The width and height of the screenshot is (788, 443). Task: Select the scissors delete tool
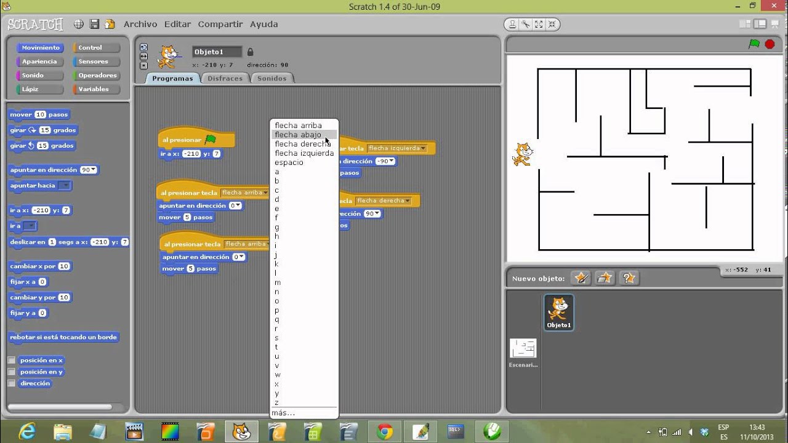[526, 24]
